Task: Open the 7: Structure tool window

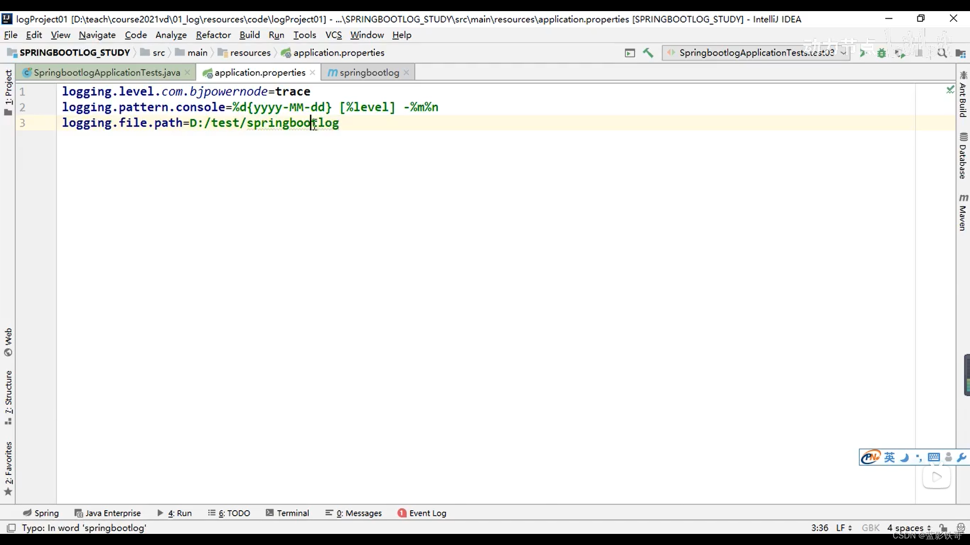Action: click(8, 398)
